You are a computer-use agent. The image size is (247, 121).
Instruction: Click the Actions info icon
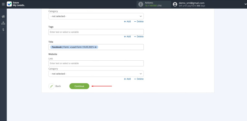point(141,4)
